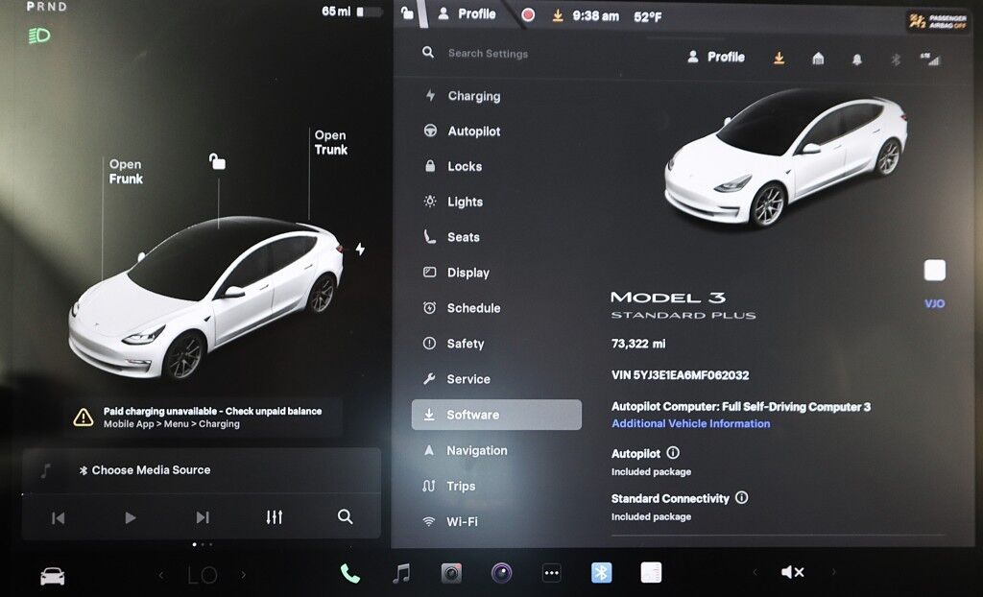
Task: Open Additional Vehicle Information link
Action: (x=690, y=423)
